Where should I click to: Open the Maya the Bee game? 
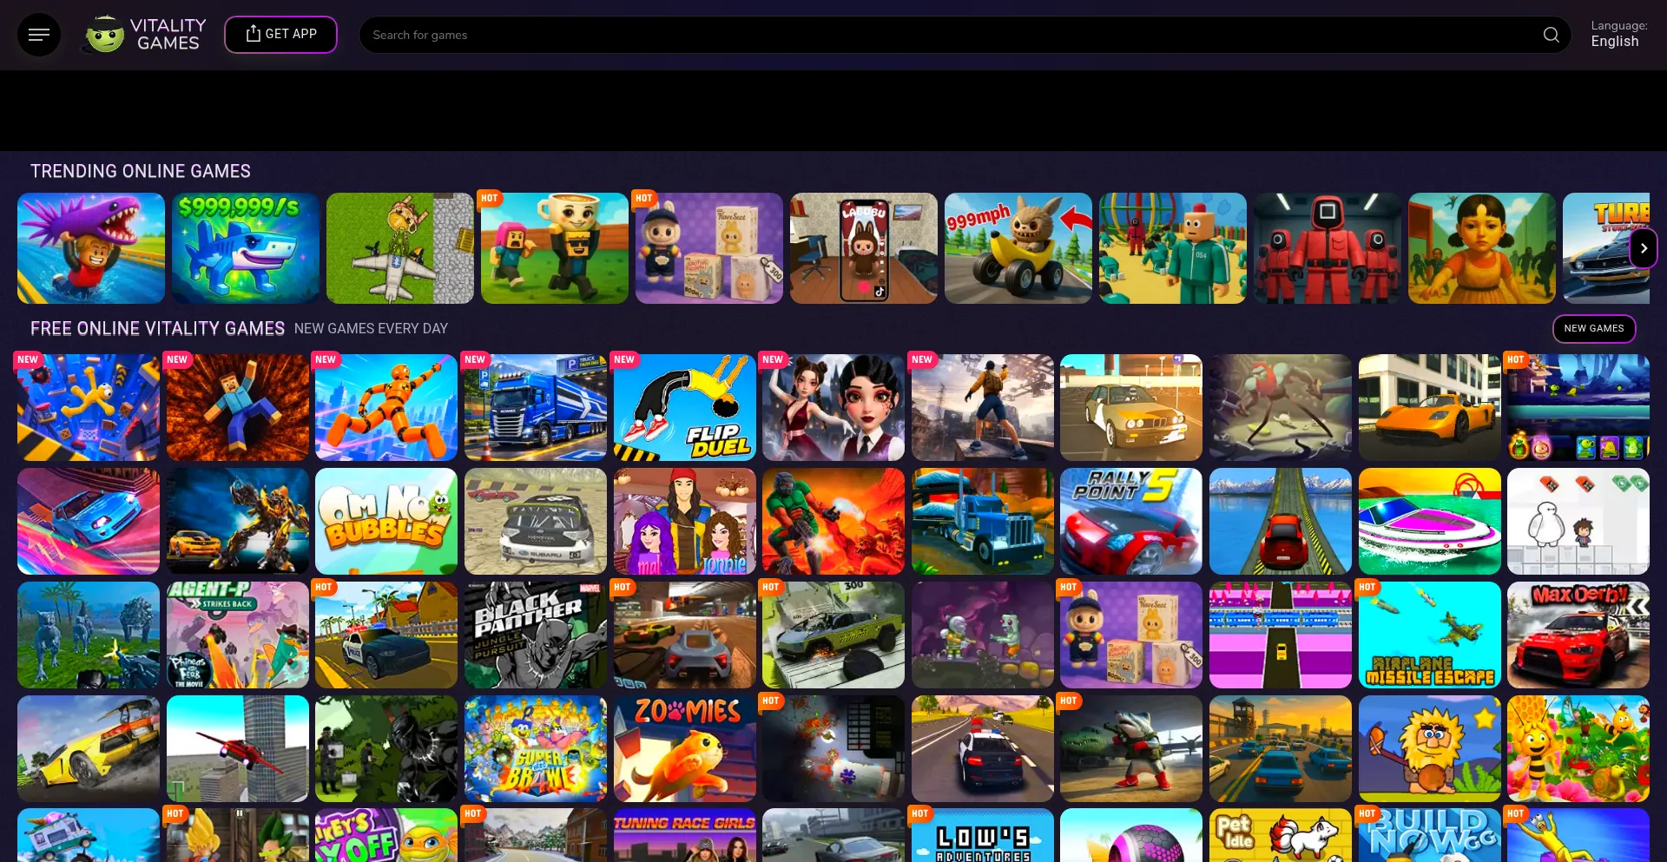point(1578,748)
